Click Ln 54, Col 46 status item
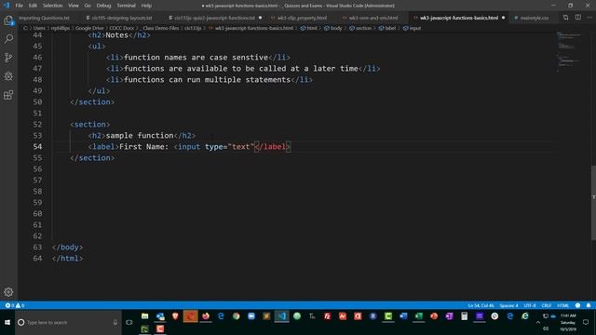The width and height of the screenshot is (596, 335). pyautogui.click(x=481, y=305)
